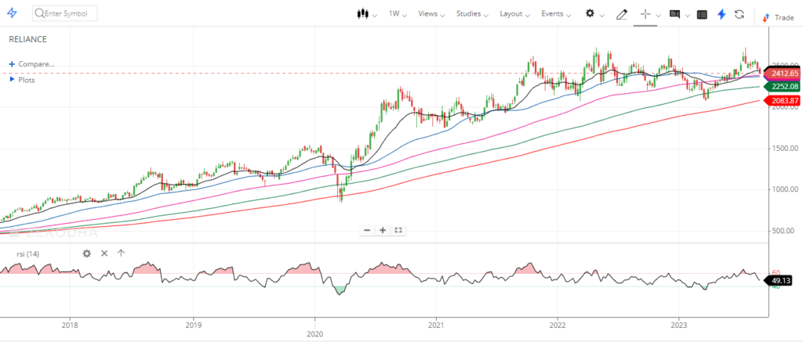Focus the Enter Symbol search field
The height and width of the screenshot is (345, 803).
pos(64,14)
